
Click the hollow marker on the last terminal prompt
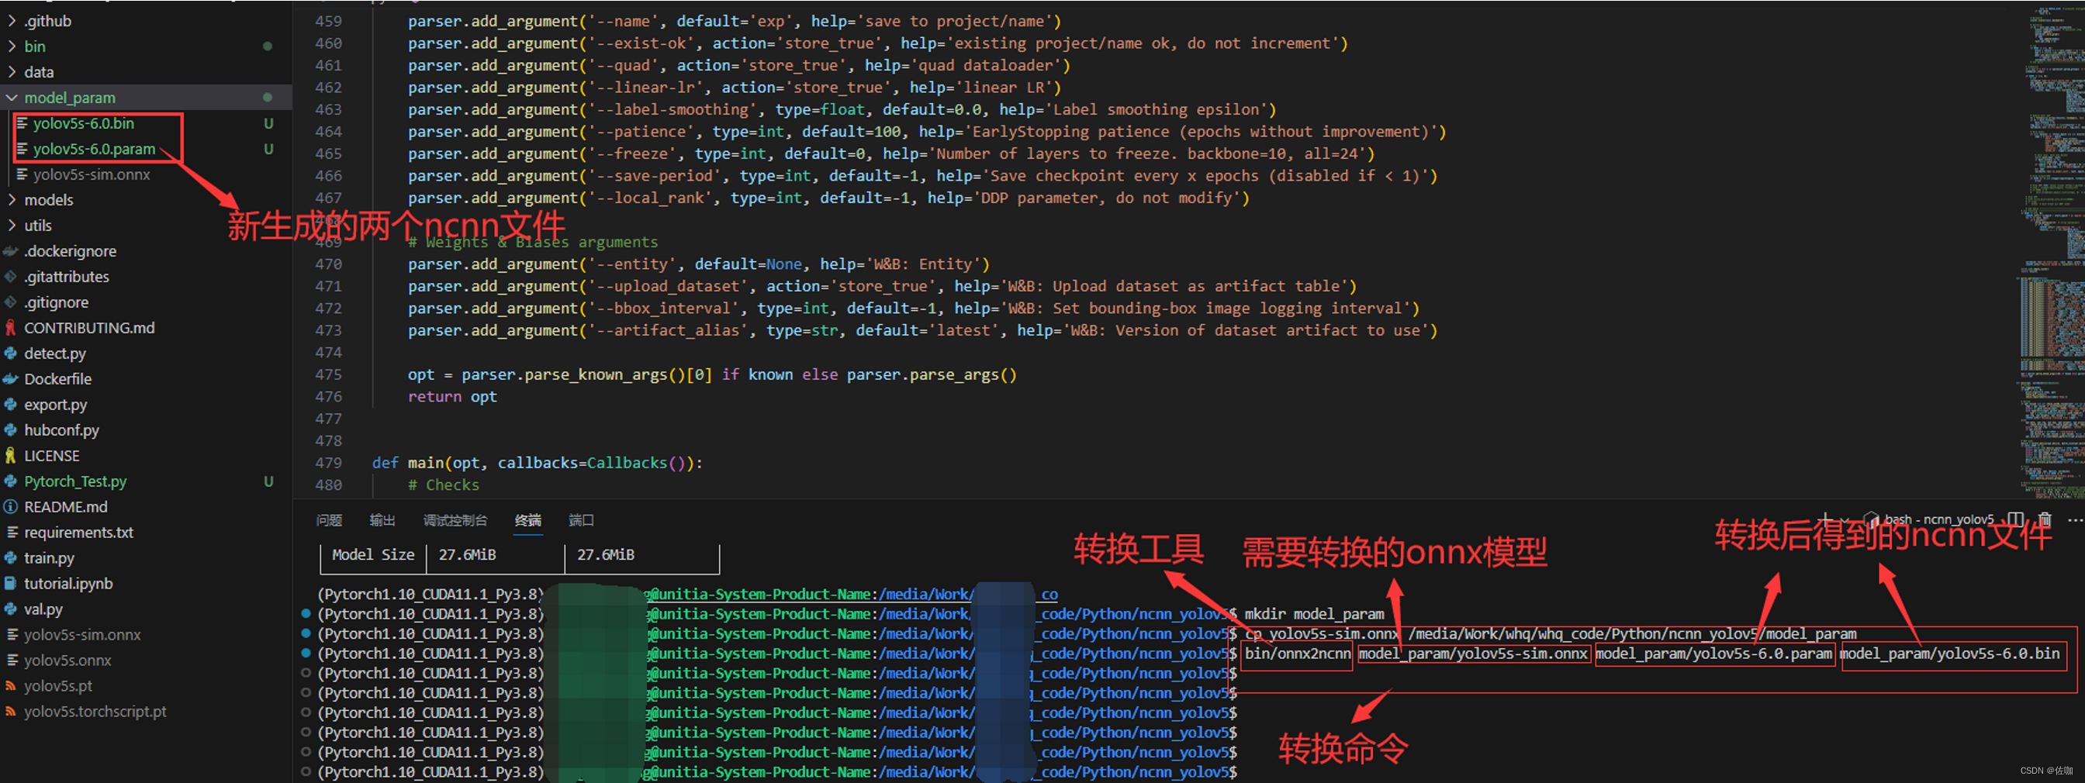(306, 771)
